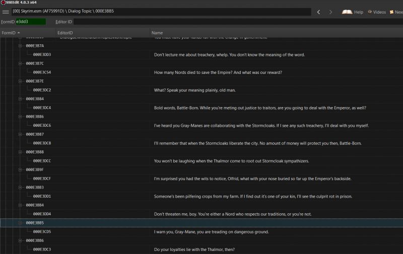Click the FormID search field
403x254 pixels.
pos(31,22)
